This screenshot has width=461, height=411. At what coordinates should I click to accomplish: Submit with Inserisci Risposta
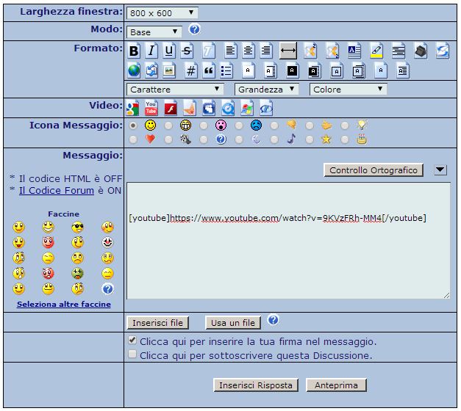(256, 385)
